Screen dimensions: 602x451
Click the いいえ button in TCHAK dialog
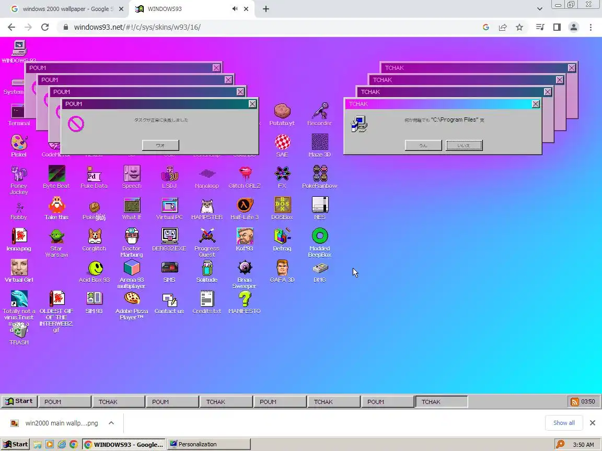coord(464,145)
